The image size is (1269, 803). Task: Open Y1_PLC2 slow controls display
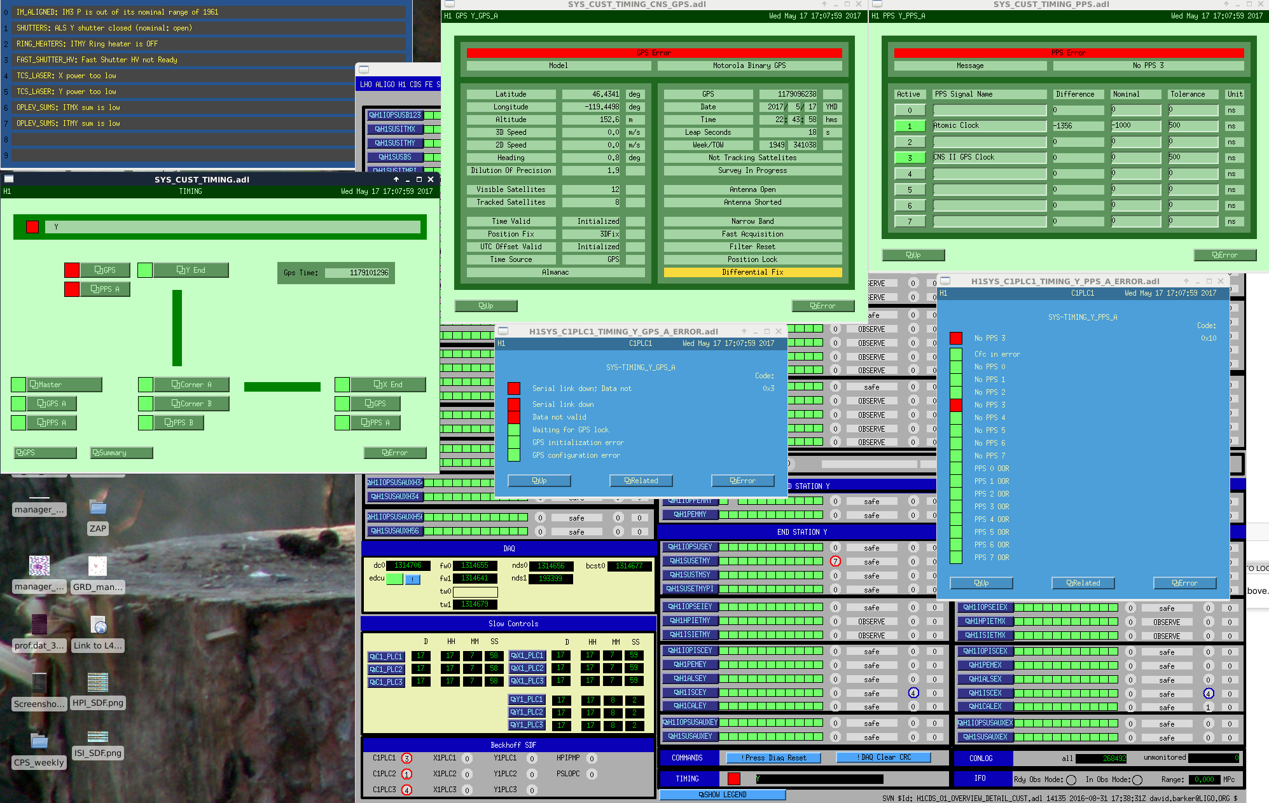[x=526, y=713]
